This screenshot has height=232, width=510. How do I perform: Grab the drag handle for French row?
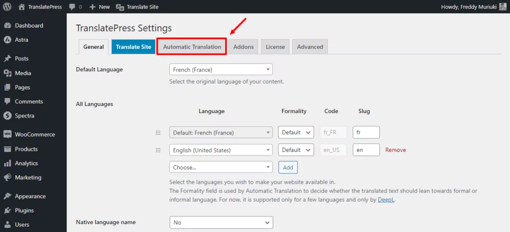pos(158,132)
